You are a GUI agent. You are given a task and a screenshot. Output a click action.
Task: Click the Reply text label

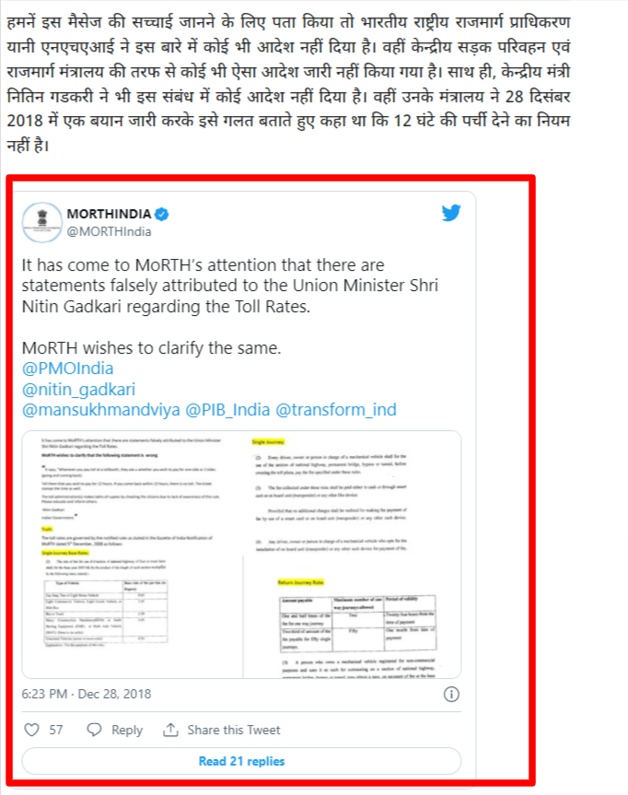coord(127,731)
